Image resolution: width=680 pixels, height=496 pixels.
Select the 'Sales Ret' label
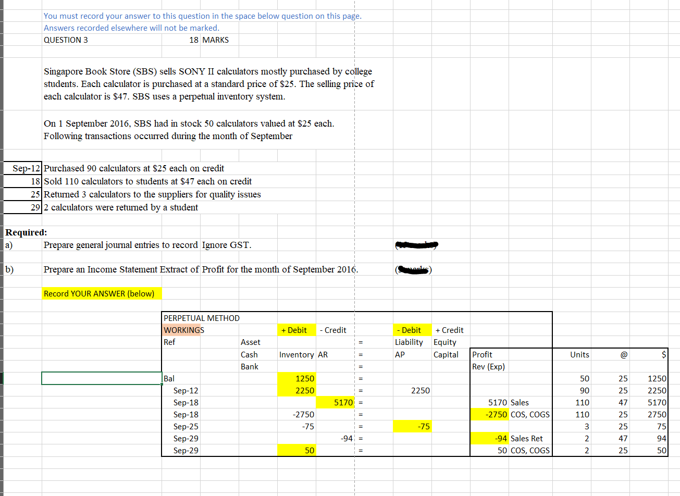click(526, 439)
